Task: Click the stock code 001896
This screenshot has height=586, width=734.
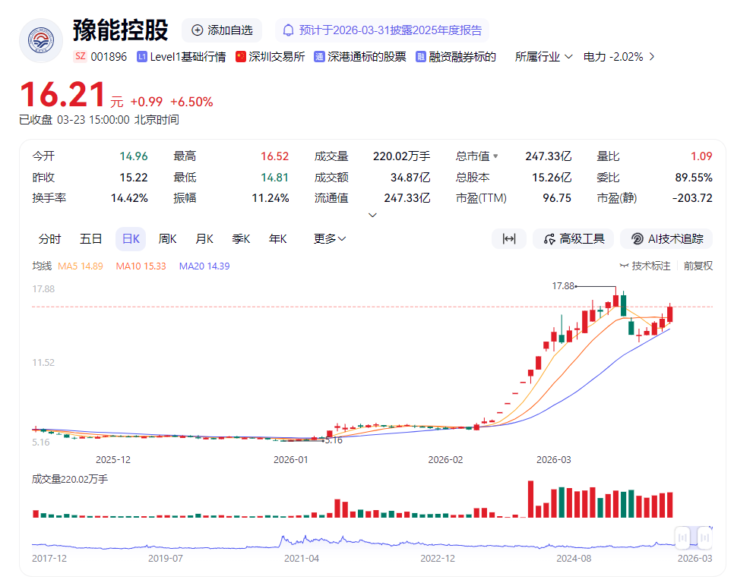Action: click(x=109, y=57)
